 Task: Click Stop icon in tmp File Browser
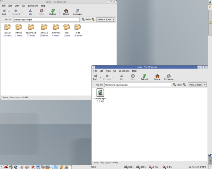pyautogui.click(x=133, y=76)
